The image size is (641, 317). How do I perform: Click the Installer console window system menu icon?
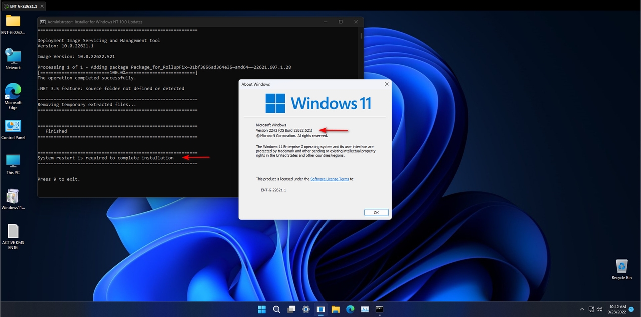43,22
